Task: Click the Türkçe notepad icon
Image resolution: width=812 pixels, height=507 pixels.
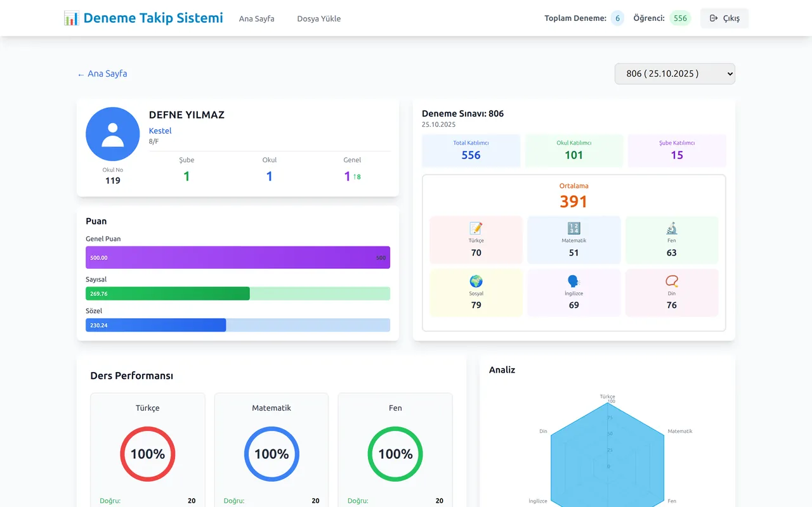Action: click(476, 228)
